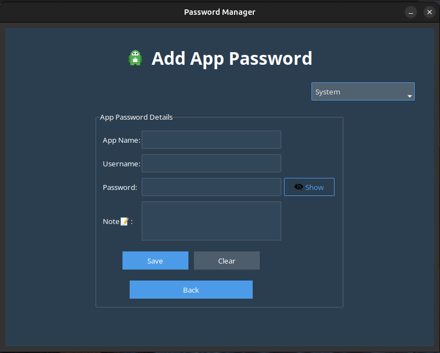The height and width of the screenshot is (353, 440).
Task: Click the "Password Manager" window title bar
Action: (219, 12)
